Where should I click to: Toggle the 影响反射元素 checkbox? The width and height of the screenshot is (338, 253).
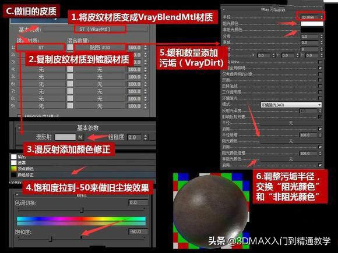[320, 116]
